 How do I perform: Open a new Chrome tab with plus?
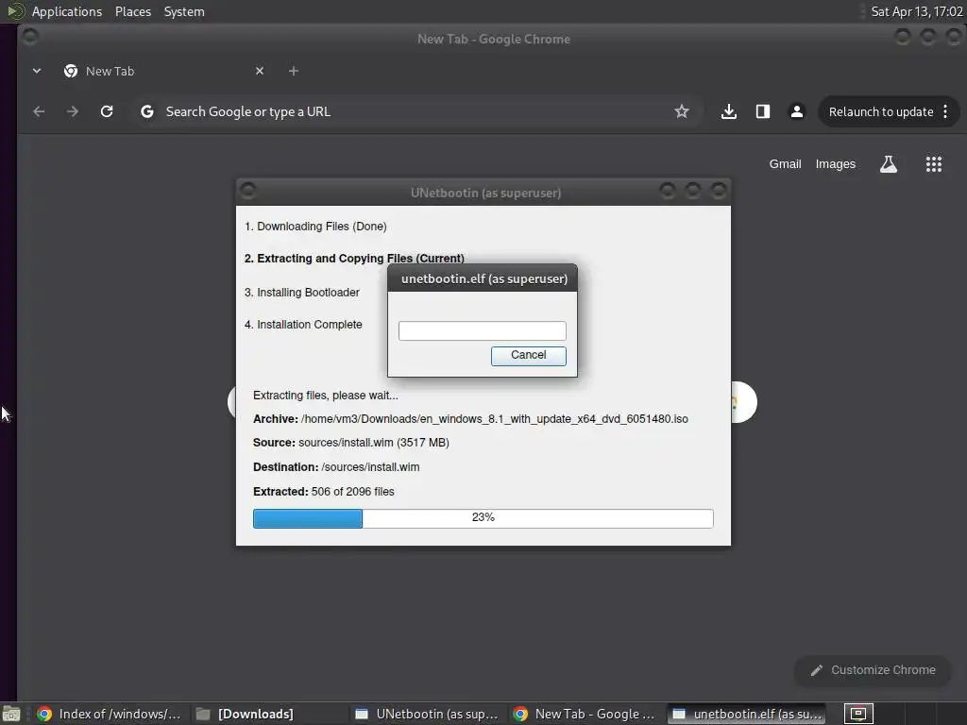pyautogui.click(x=294, y=71)
